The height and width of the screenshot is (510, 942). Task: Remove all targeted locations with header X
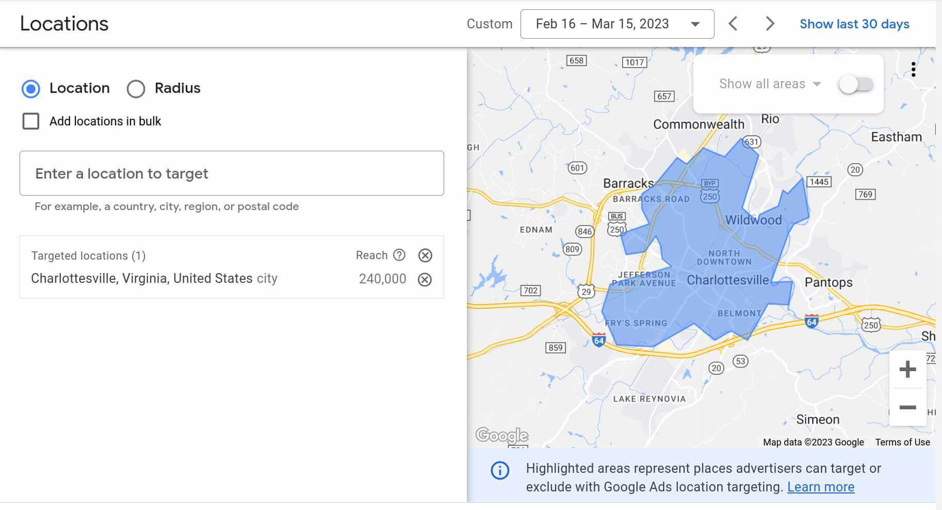pos(425,256)
